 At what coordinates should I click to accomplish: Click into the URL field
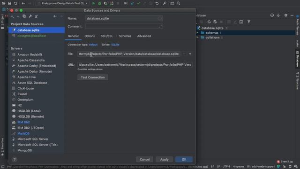tap(135, 65)
